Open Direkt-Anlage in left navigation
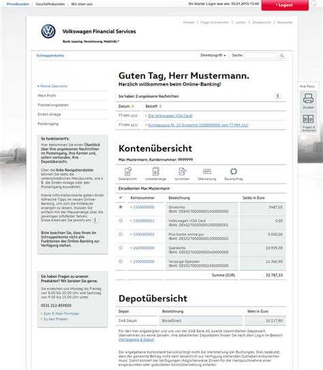The height and width of the screenshot is (370, 323). [x=49, y=115]
